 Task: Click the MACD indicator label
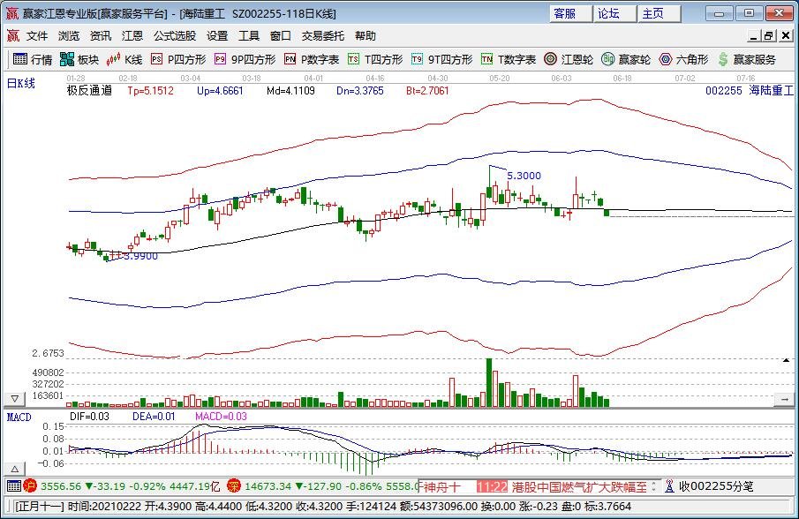point(19,417)
